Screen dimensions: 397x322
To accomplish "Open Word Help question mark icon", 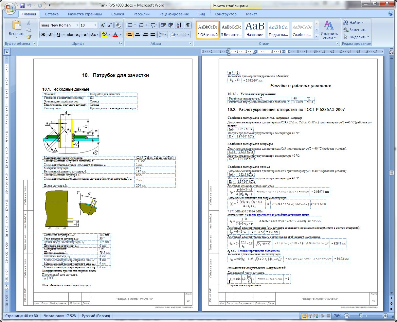I will click(x=390, y=14).
